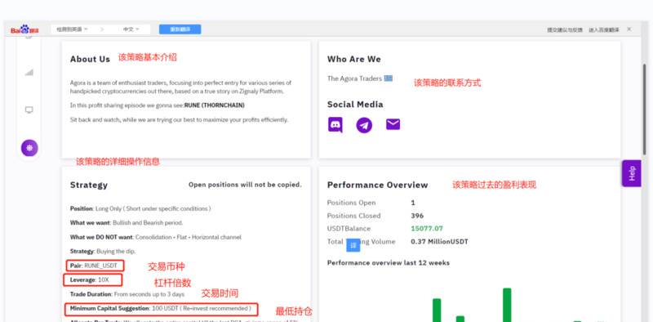Click 'RUNE (THORNCHAIN)' bold text
653x322 pixels.
pyautogui.click(x=215, y=105)
